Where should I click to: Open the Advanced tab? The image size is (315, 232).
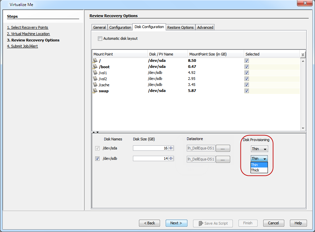point(205,27)
